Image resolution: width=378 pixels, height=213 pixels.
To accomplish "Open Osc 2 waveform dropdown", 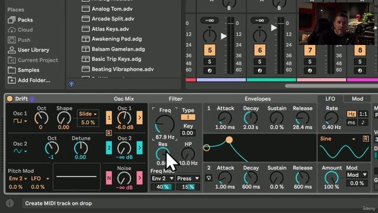I will [x=20, y=151].
